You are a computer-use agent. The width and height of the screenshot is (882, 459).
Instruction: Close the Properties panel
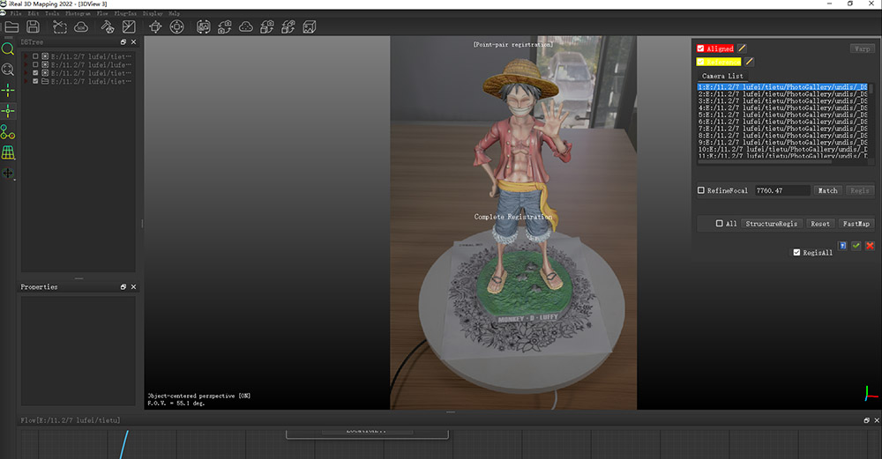pyautogui.click(x=133, y=286)
